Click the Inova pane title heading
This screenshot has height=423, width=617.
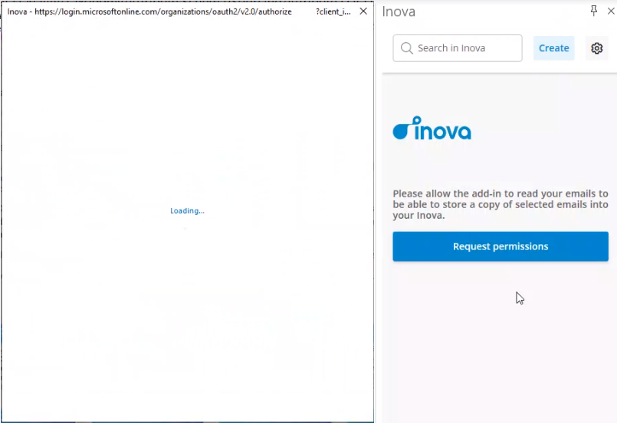tap(399, 11)
